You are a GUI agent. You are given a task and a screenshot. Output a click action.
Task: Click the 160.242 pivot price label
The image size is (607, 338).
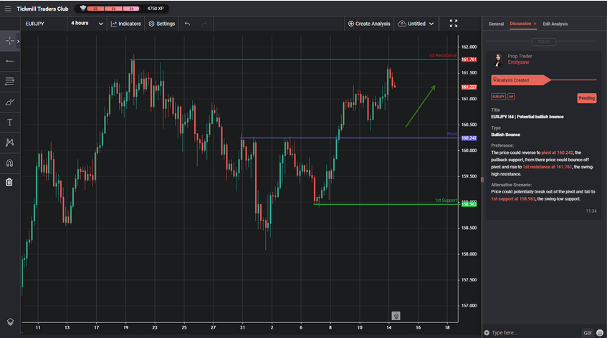[469, 138]
